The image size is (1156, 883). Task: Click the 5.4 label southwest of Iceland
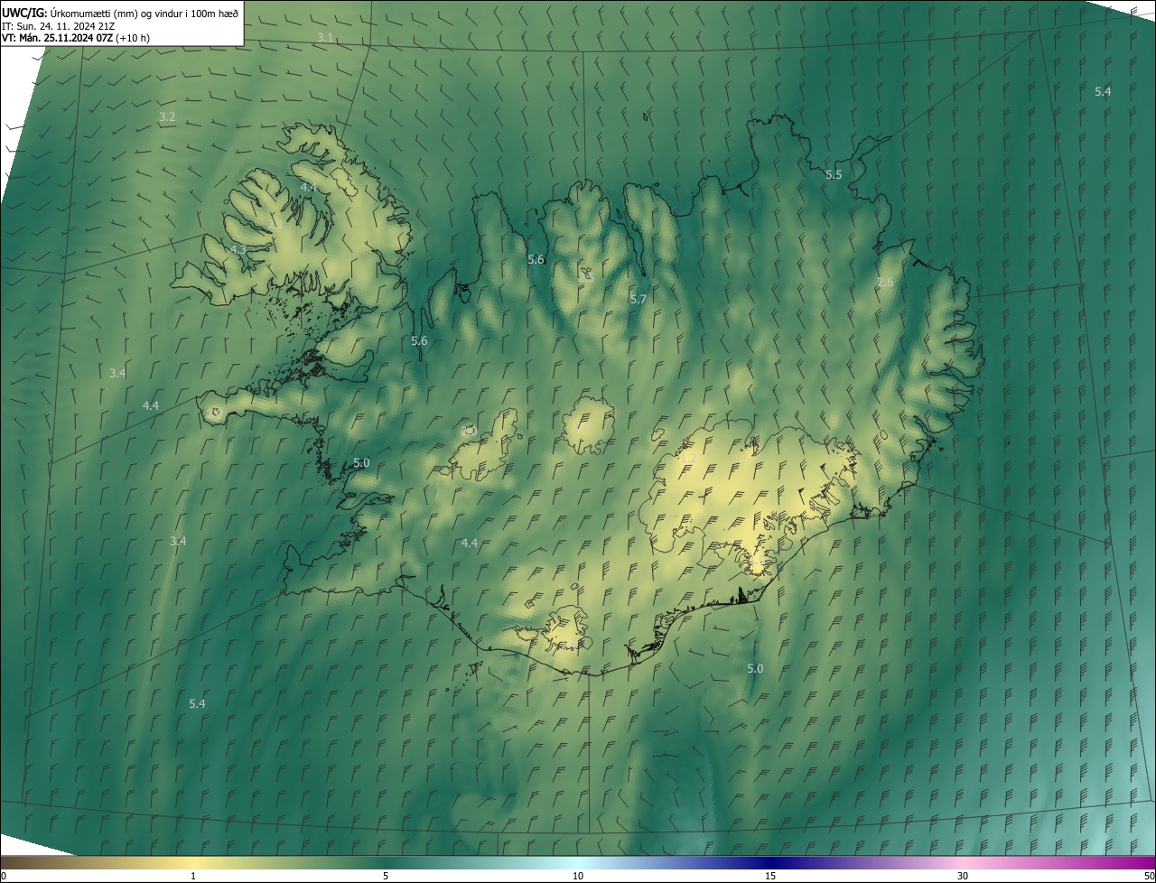pos(197,703)
